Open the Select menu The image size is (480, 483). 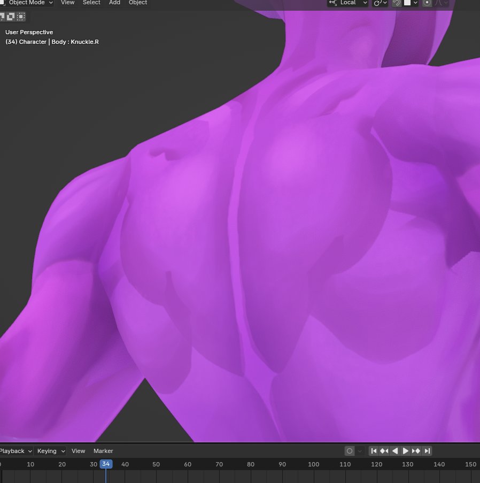coord(91,3)
